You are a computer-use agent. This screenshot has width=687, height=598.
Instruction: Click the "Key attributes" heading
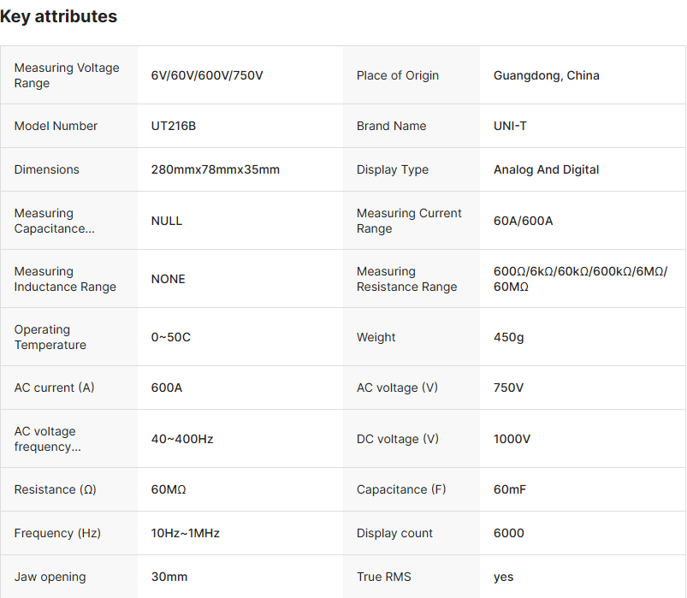[x=59, y=16]
